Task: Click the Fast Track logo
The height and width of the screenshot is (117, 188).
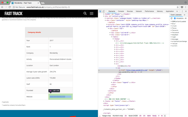Action: pos(13,13)
